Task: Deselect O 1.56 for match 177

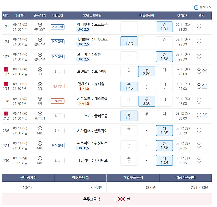Action: [164, 57]
